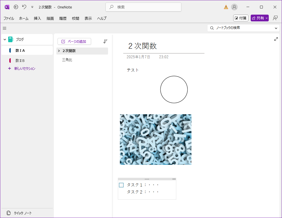Click the 共有 share button

[259, 18]
